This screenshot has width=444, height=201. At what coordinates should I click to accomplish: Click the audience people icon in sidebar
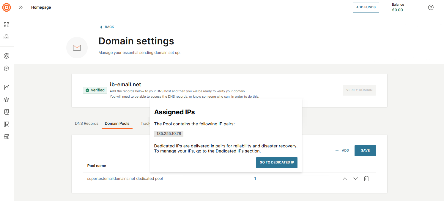[x=6, y=99]
